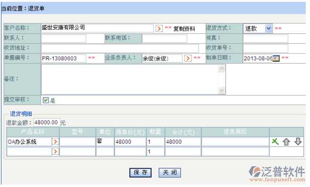310x187 pixels.
Task: Open calendar picker for 制单日期
Action: tap(276, 58)
